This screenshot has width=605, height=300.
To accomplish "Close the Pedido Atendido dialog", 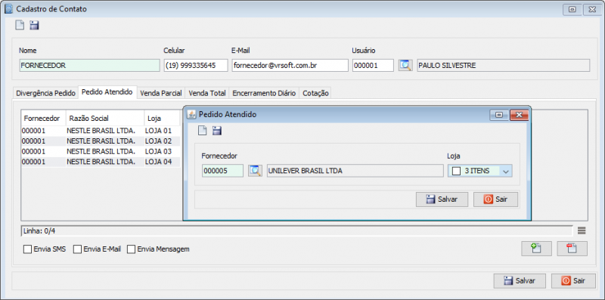I will 519,115.
